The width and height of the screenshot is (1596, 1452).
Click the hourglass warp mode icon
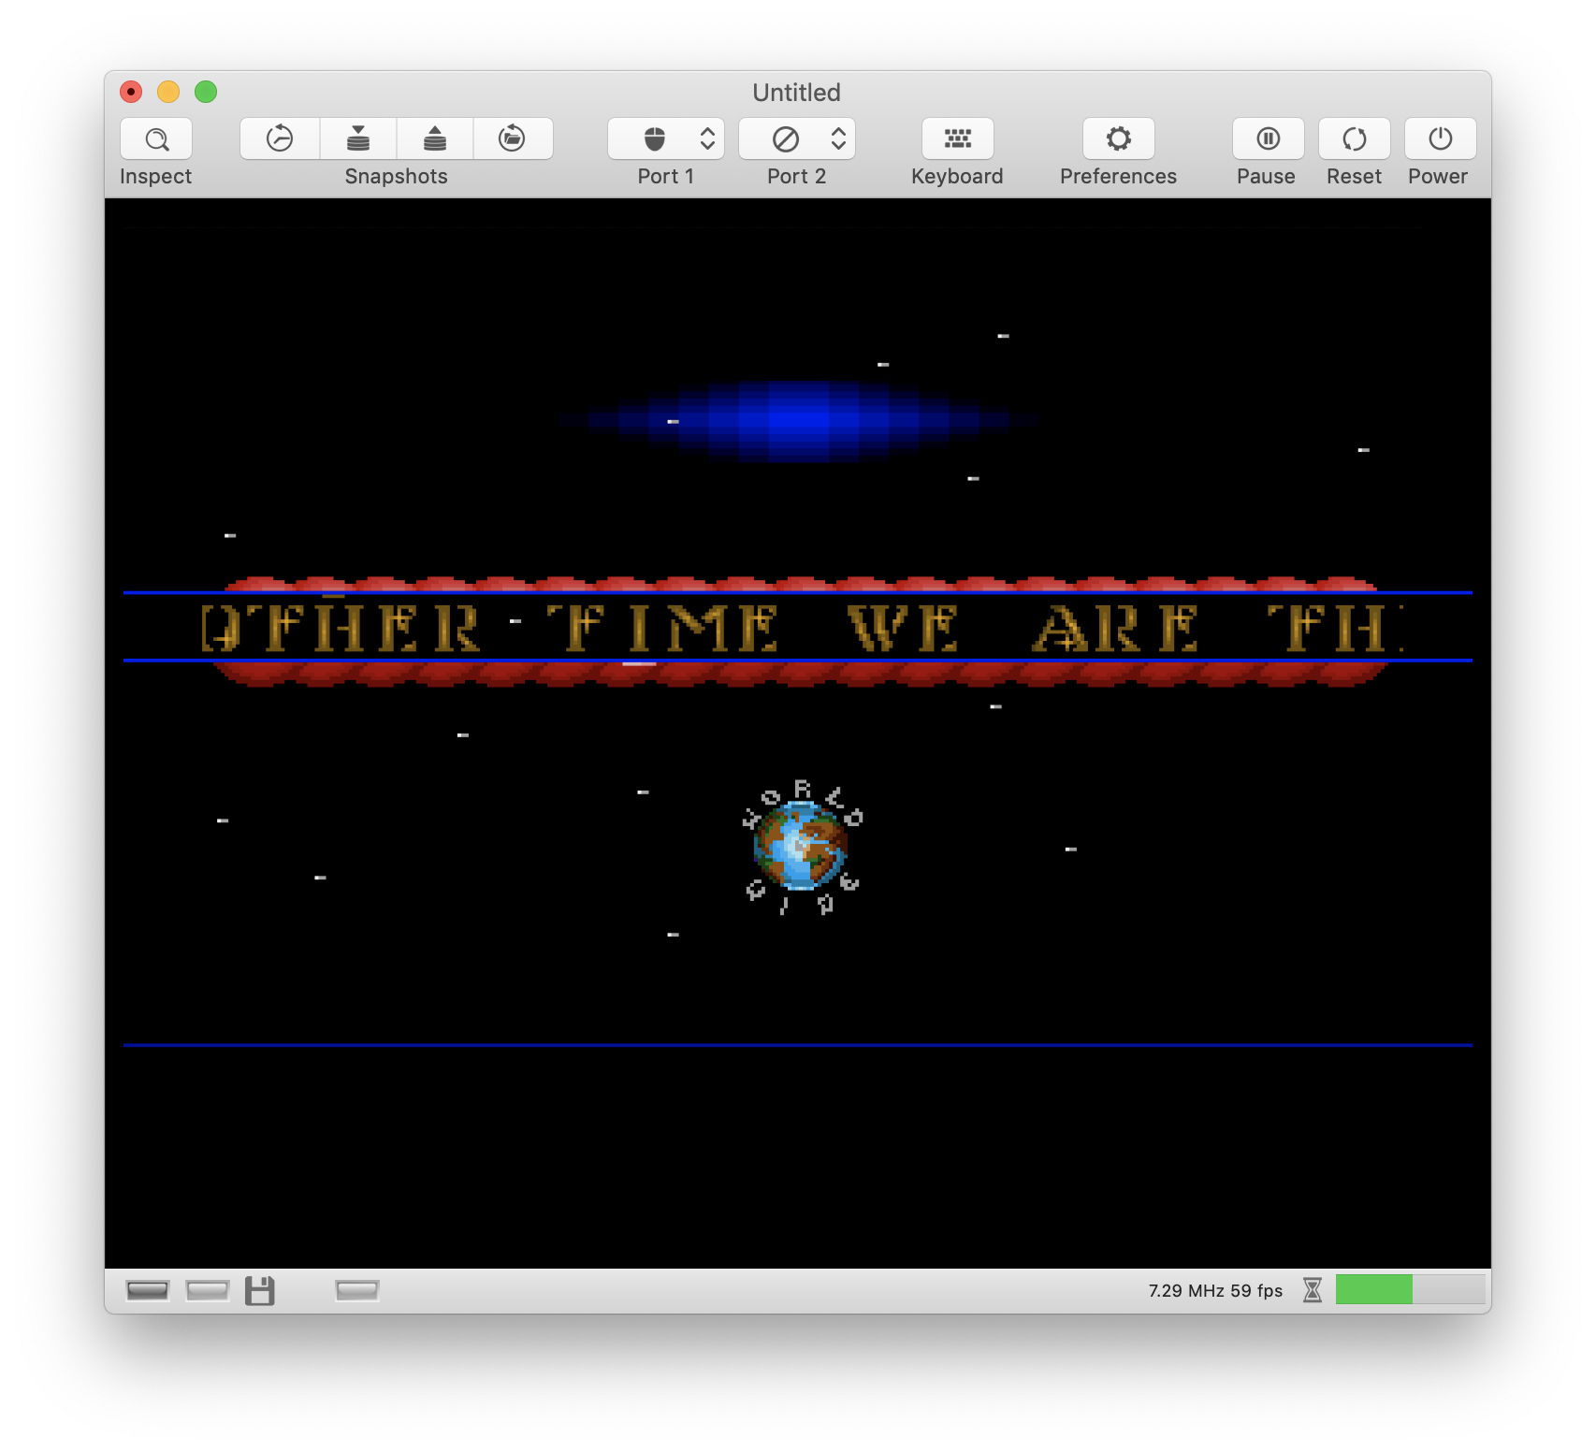tap(1313, 1290)
